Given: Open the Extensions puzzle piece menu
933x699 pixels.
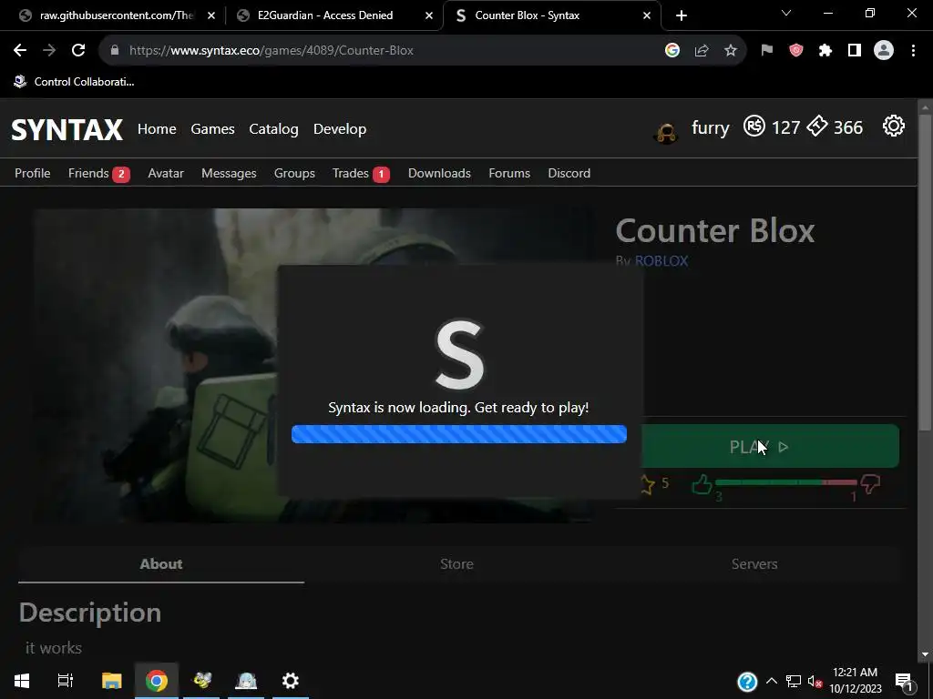Looking at the screenshot, I should click(825, 51).
